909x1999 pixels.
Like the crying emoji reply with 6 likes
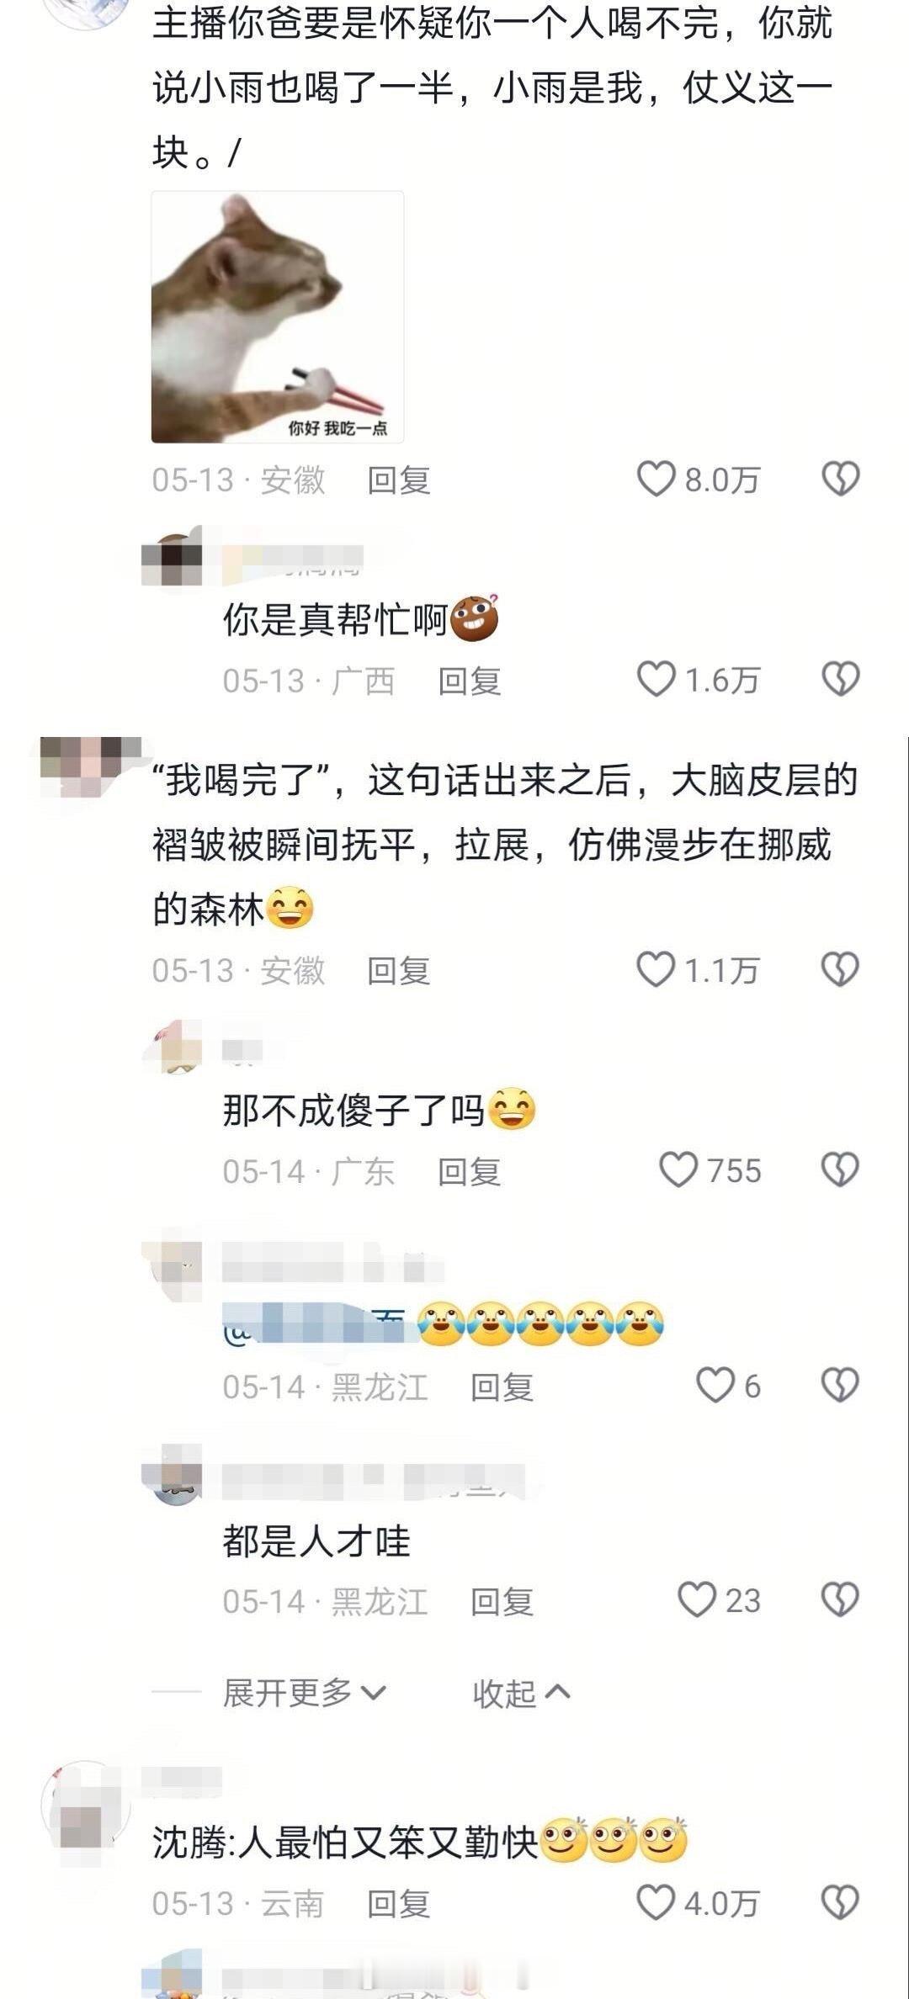716,1385
